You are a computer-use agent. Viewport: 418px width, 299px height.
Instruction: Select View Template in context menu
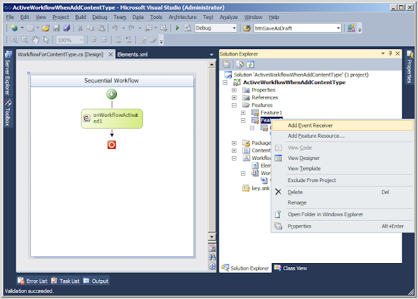coord(342,168)
